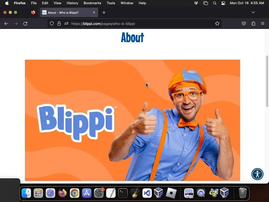Open a new tab with plus
Viewport: 269px width, 202px height.
coord(104,13)
